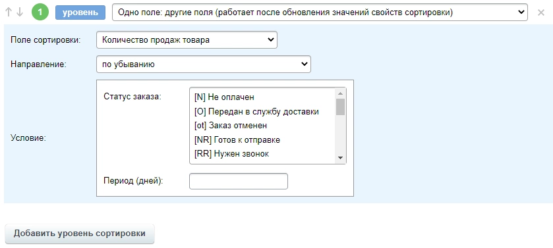Viewport: 553px width, 248px height.
Task: Move sorting level up with arrow
Action: (9, 12)
